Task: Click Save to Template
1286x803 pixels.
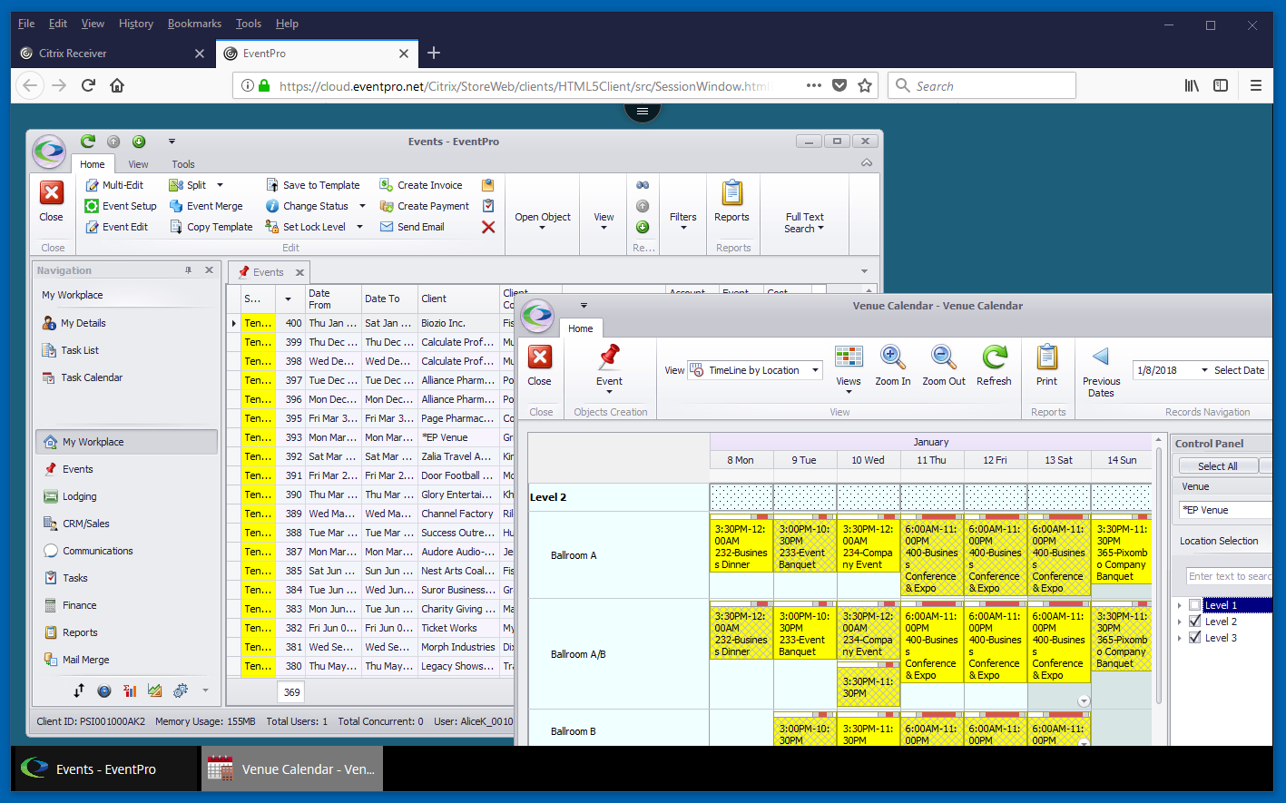Action: 312,185
